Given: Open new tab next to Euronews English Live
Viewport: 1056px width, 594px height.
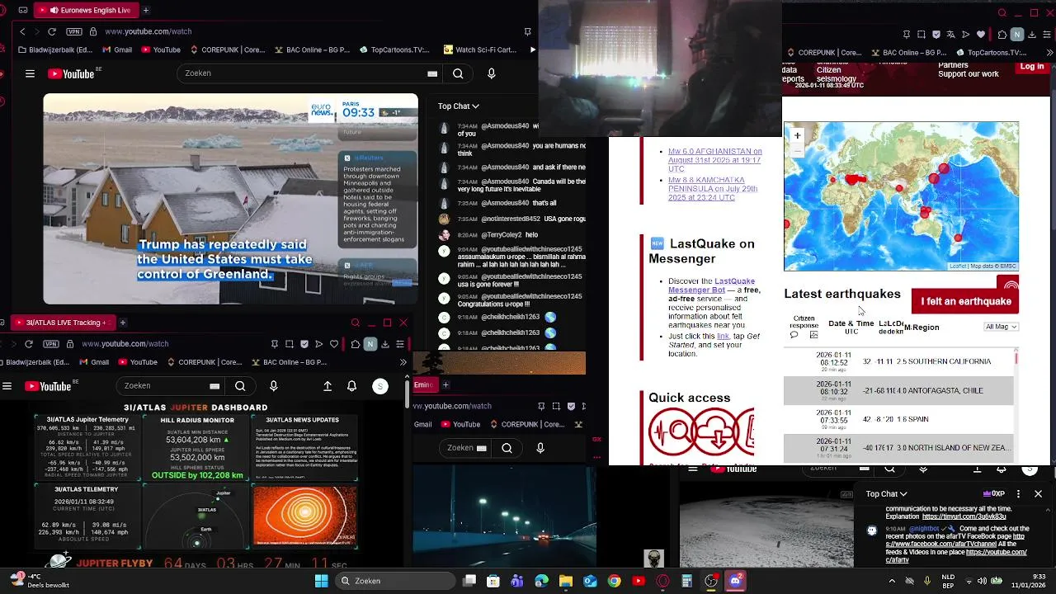Looking at the screenshot, I should pyautogui.click(x=146, y=10).
